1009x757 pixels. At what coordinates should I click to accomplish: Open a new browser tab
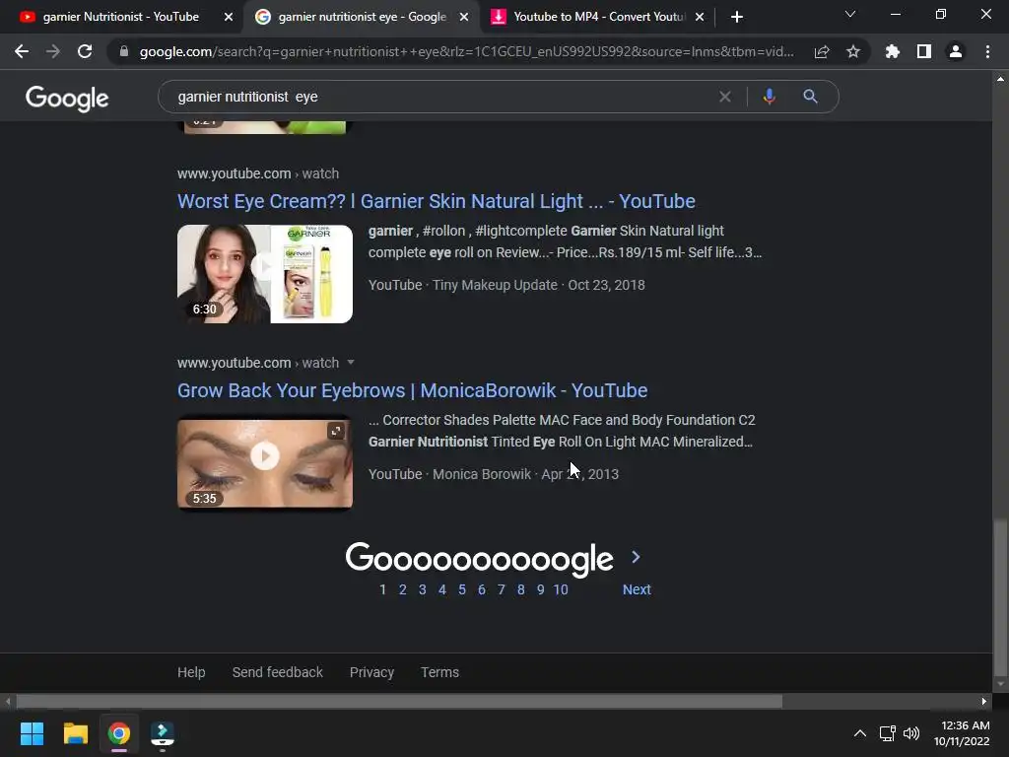pos(737,17)
